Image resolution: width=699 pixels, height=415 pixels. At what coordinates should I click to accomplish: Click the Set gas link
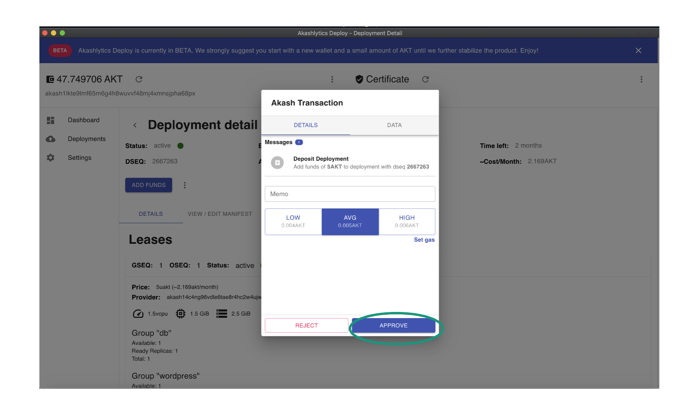click(x=424, y=240)
